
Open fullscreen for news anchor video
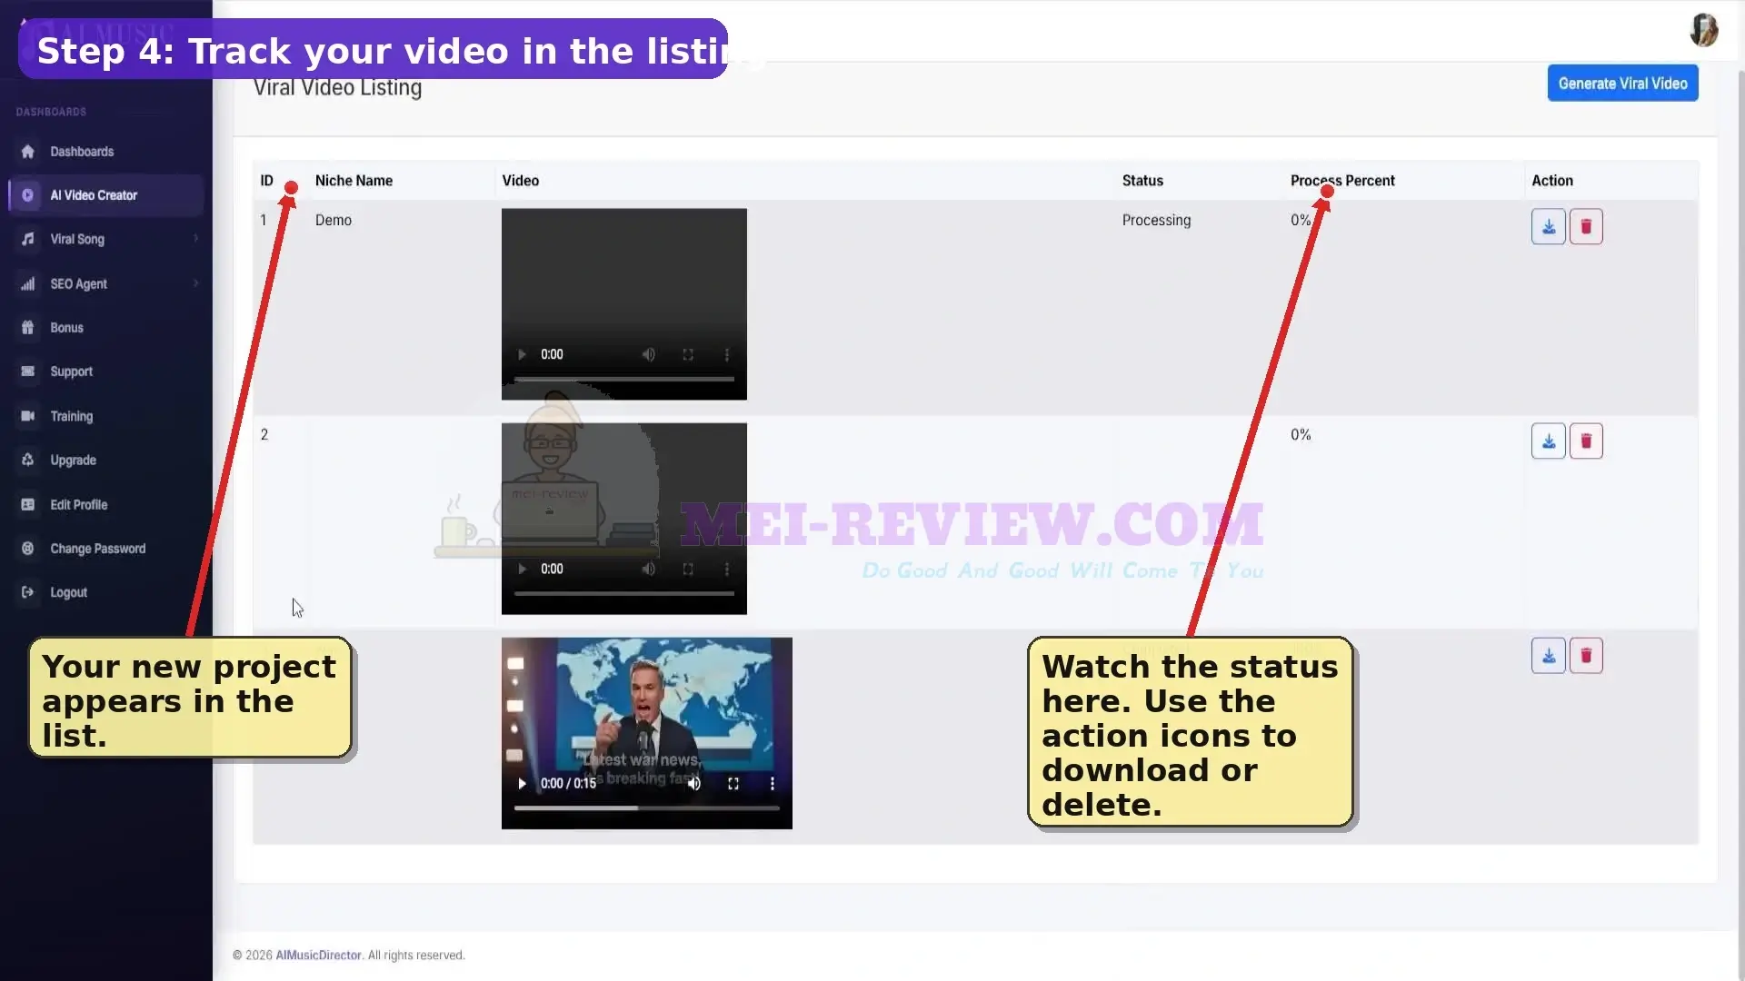click(733, 783)
